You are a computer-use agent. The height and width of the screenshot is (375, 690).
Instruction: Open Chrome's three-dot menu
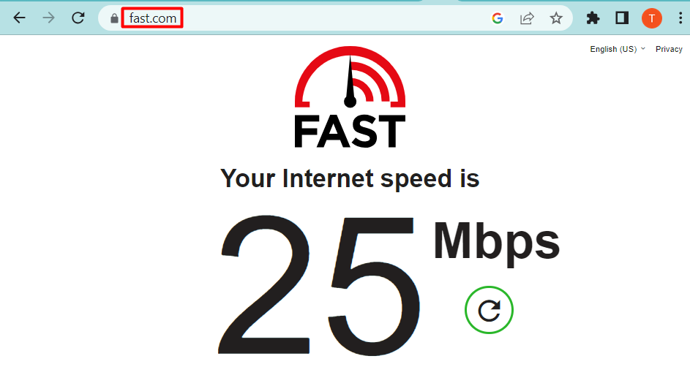click(680, 18)
